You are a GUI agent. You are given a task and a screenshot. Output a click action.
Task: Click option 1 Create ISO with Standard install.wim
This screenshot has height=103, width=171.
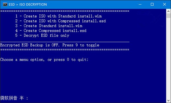pos(58,16)
